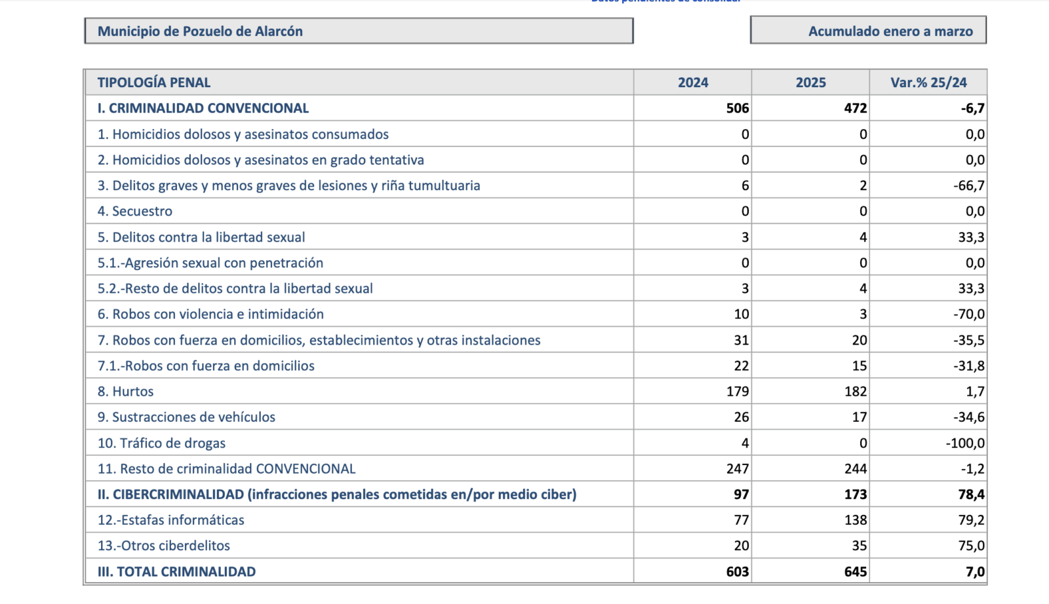Click the 'Municipio de Pozuelo de Alarcón' header box
The height and width of the screenshot is (604, 1049).
click(x=359, y=31)
